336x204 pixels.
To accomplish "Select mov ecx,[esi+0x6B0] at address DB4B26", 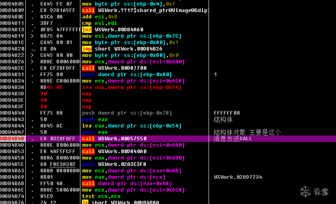I will 133,62.
